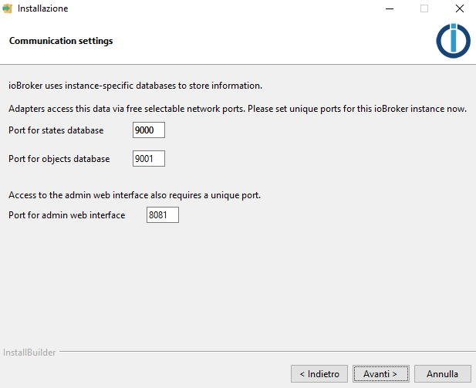Select the objects database port field
Screen dimensions: 476x388
[149, 158]
